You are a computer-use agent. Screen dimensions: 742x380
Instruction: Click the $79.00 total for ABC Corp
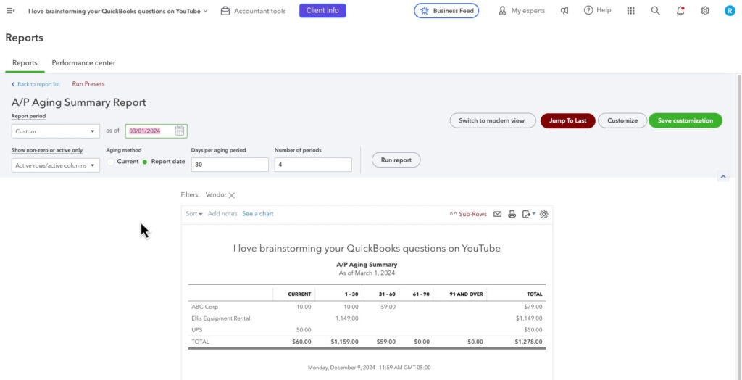533,307
